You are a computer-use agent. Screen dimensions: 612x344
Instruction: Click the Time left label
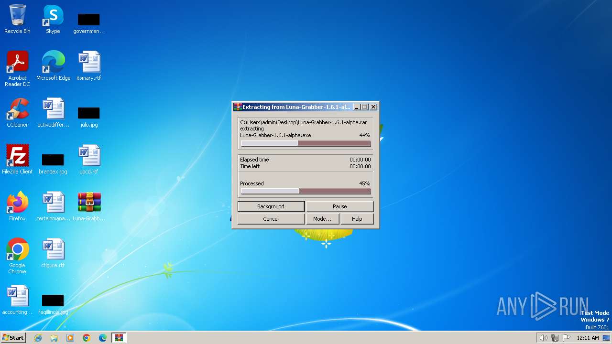250,166
